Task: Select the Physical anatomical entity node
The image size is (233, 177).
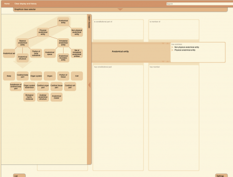Action: point(43,32)
